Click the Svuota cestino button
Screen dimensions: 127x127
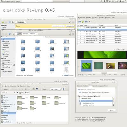click(x=70, y=26)
